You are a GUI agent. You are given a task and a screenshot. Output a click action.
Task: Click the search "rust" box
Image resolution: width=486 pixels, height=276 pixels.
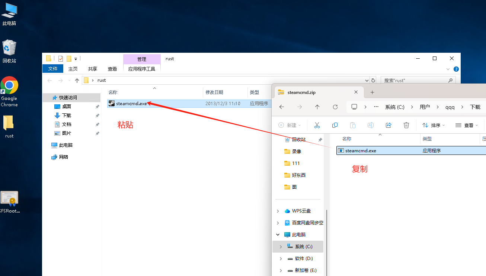coord(418,80)
